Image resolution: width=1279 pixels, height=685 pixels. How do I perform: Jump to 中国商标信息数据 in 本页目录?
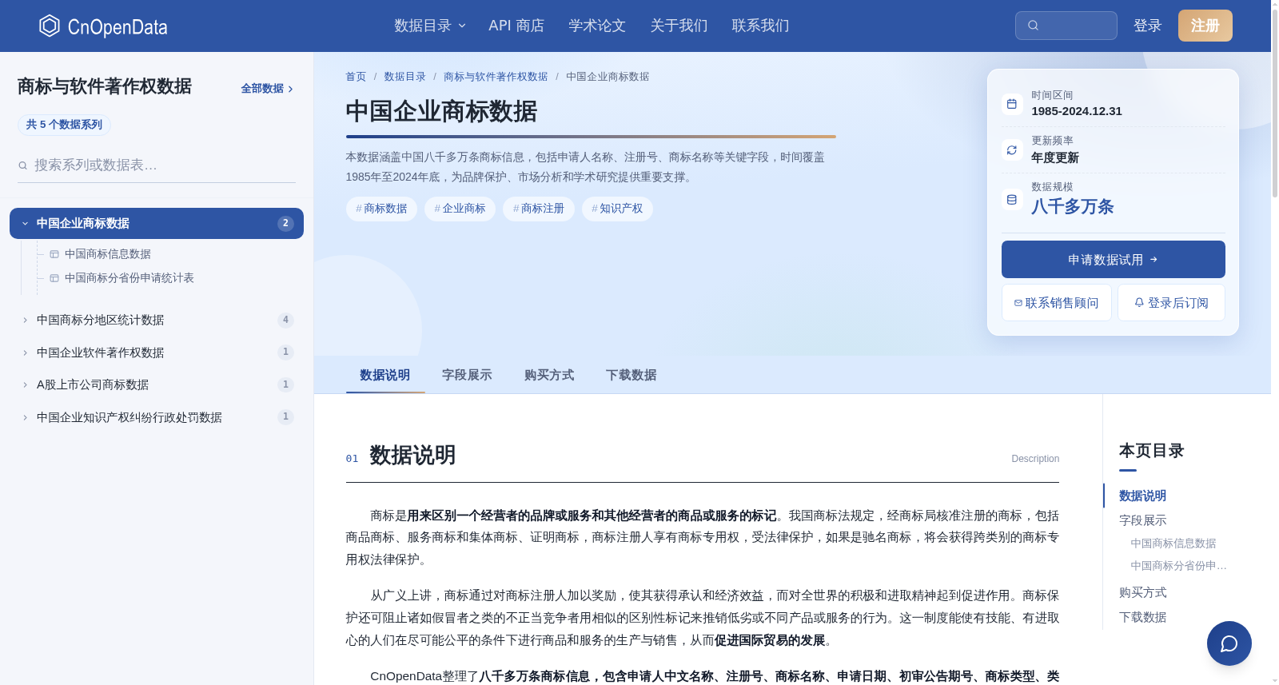point(1173,544)
